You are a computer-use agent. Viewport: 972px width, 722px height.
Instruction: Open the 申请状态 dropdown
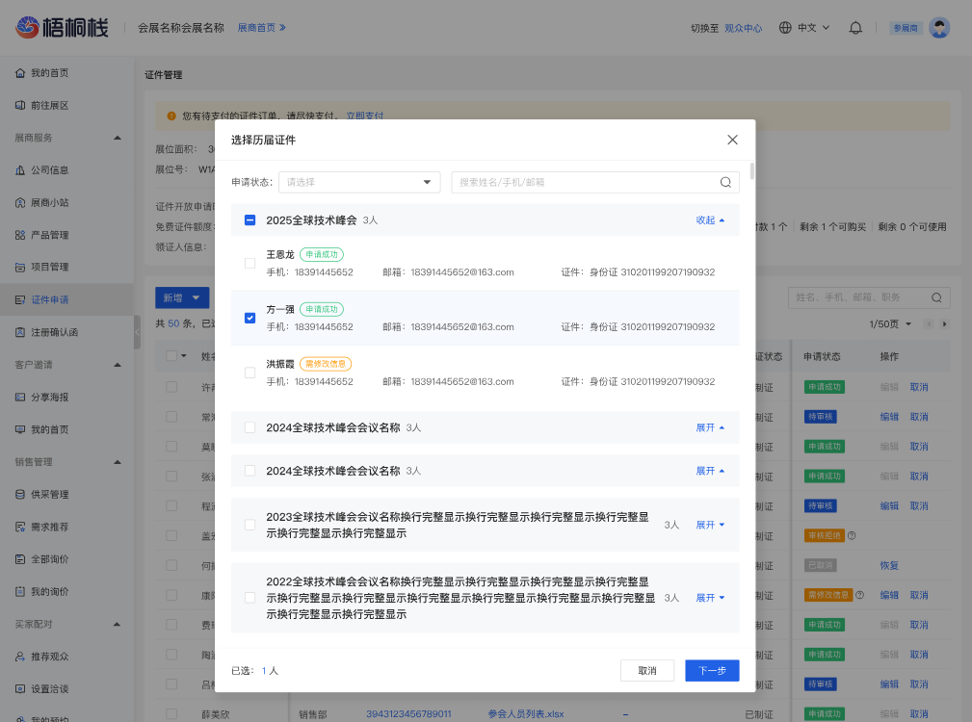click(x=358, y=182)
